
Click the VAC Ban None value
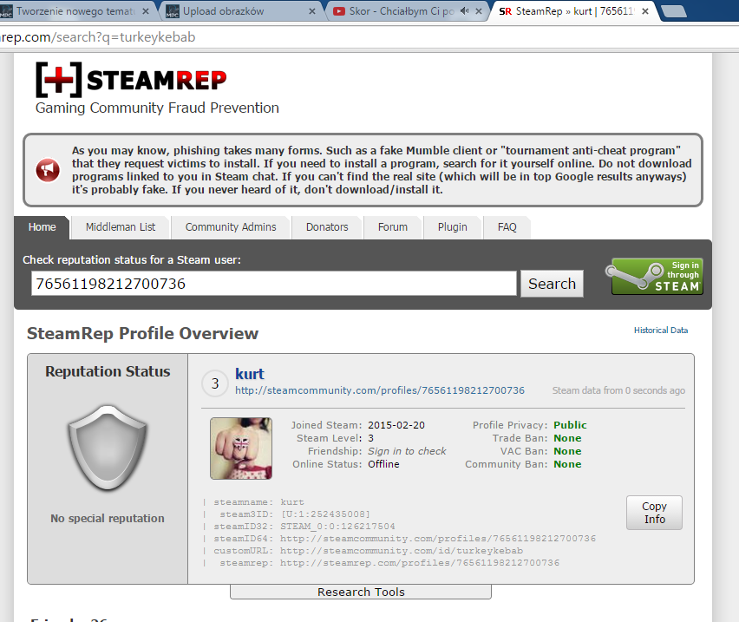[x=567, y=451]
